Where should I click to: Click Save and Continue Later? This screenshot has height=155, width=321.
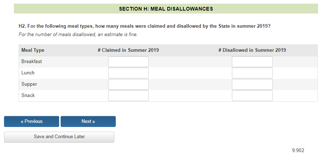[x=59, y=137]
